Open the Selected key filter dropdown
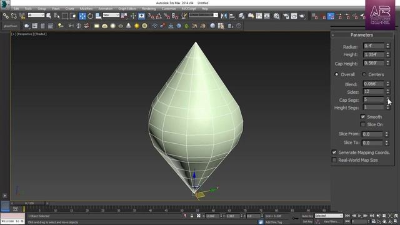The width and height of the screenshot is (400, 225). point(329,216)
